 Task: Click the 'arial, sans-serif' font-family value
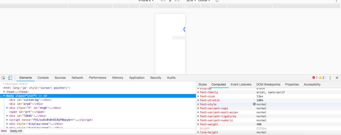(270, 92)
